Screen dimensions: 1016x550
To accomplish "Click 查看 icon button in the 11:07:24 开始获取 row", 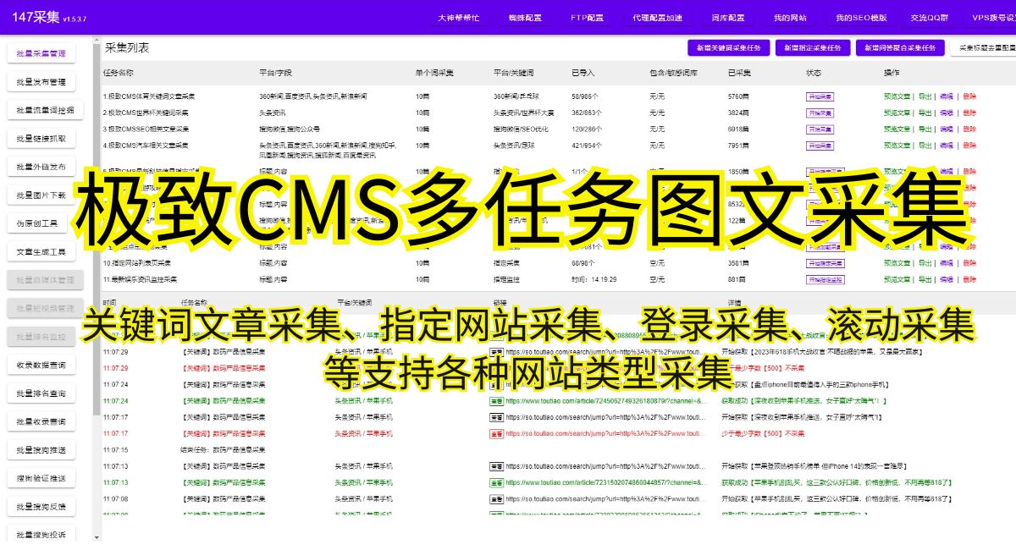I will pos(496,384).
